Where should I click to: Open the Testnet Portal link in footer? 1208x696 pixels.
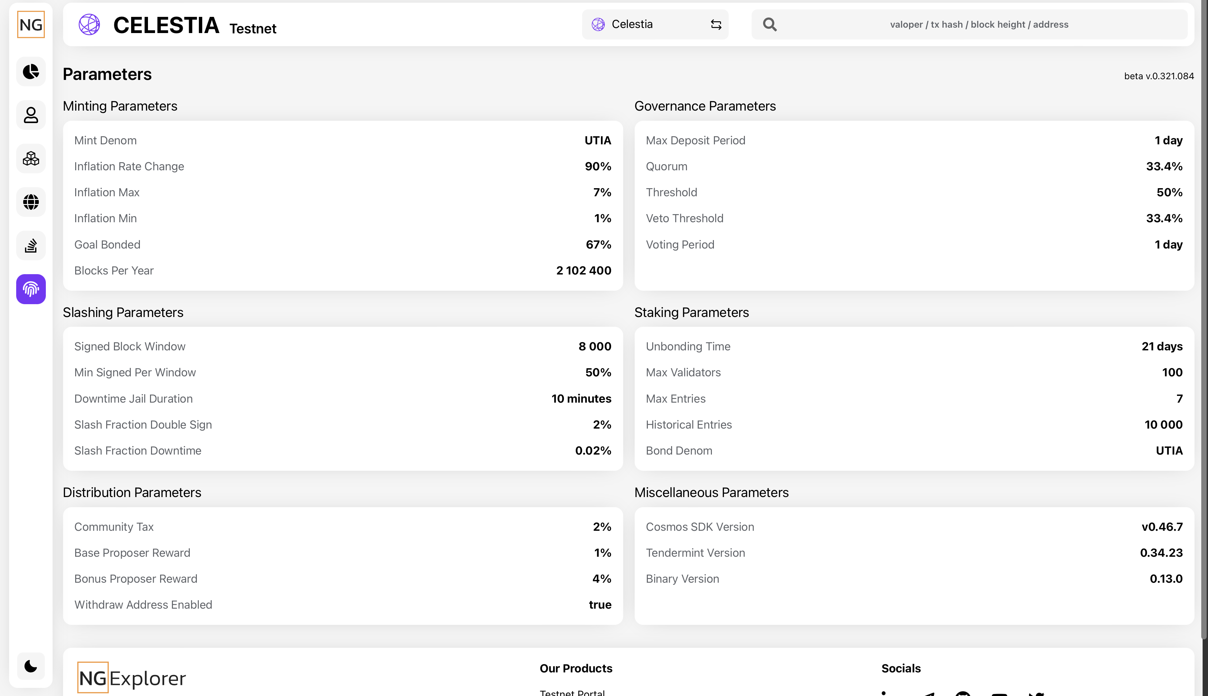[572, 692]
